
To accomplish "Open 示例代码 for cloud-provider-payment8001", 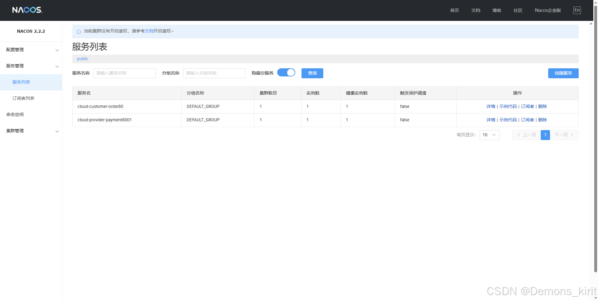I will coord(508,120).
